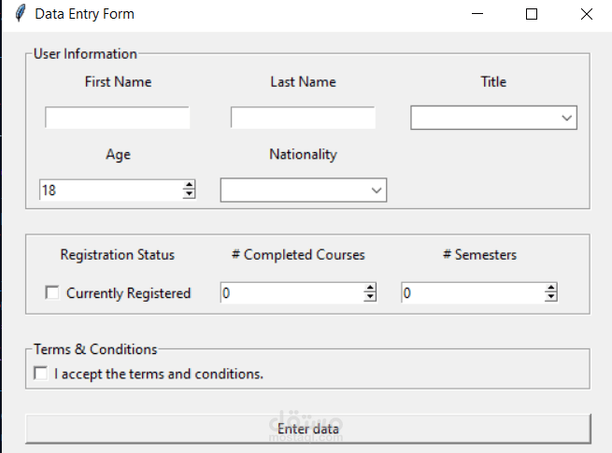The height and width of the screenshot is (453, 612).
Task: Increment the Completed Courses spinner up arrow
Action: 370,289
